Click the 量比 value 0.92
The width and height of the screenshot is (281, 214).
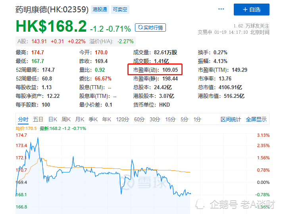[x=100, y=70]
